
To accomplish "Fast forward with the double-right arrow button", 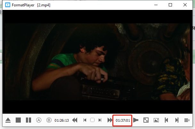I will click(110, 120).
